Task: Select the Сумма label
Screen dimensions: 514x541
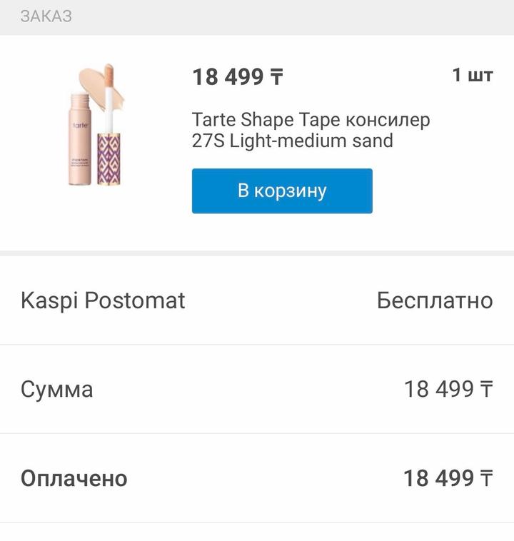Action: click(56, 390)
